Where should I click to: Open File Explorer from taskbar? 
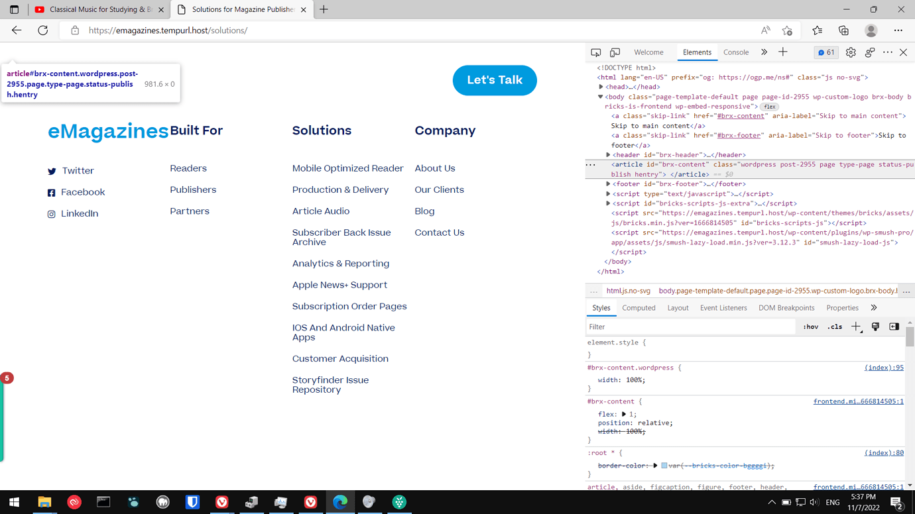pyautogui.click(x=44, y=502)
